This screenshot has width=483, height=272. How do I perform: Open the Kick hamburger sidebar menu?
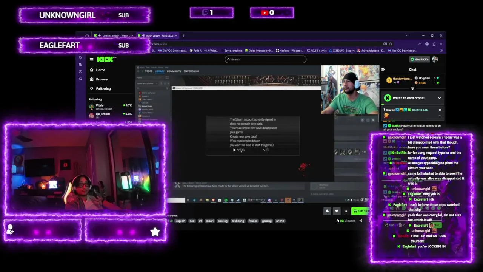(91, 59)
